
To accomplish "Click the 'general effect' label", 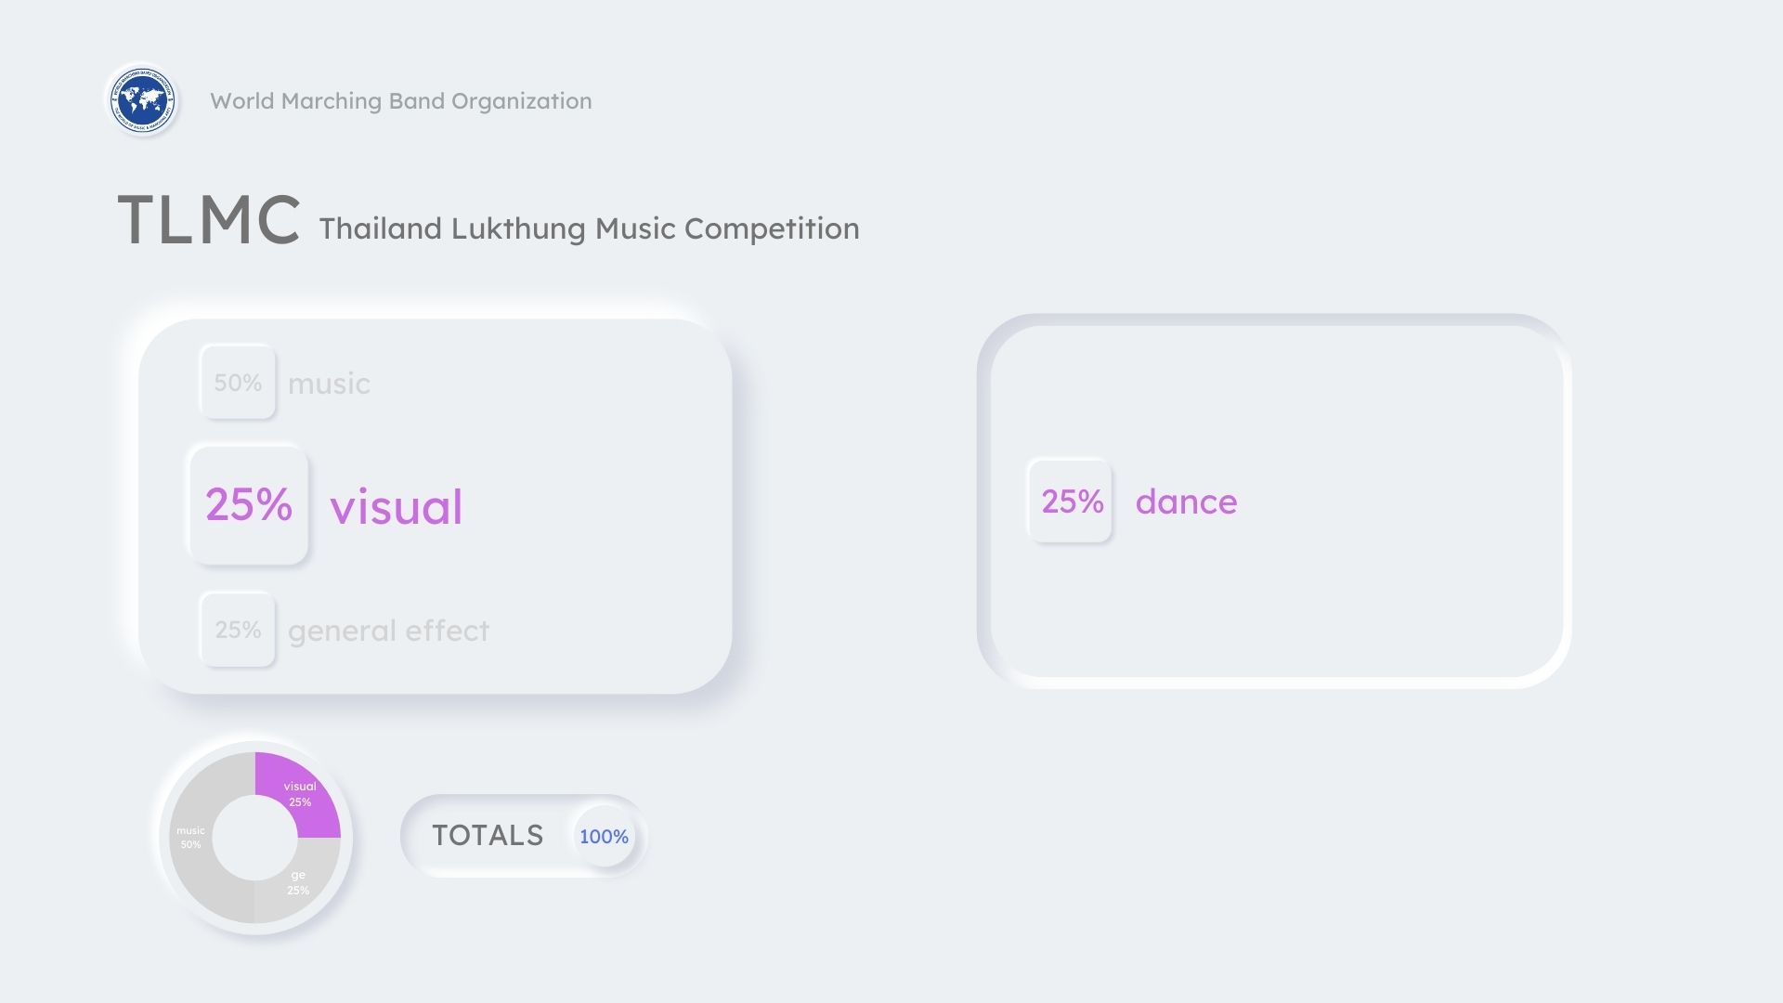I will coord(388,631).
